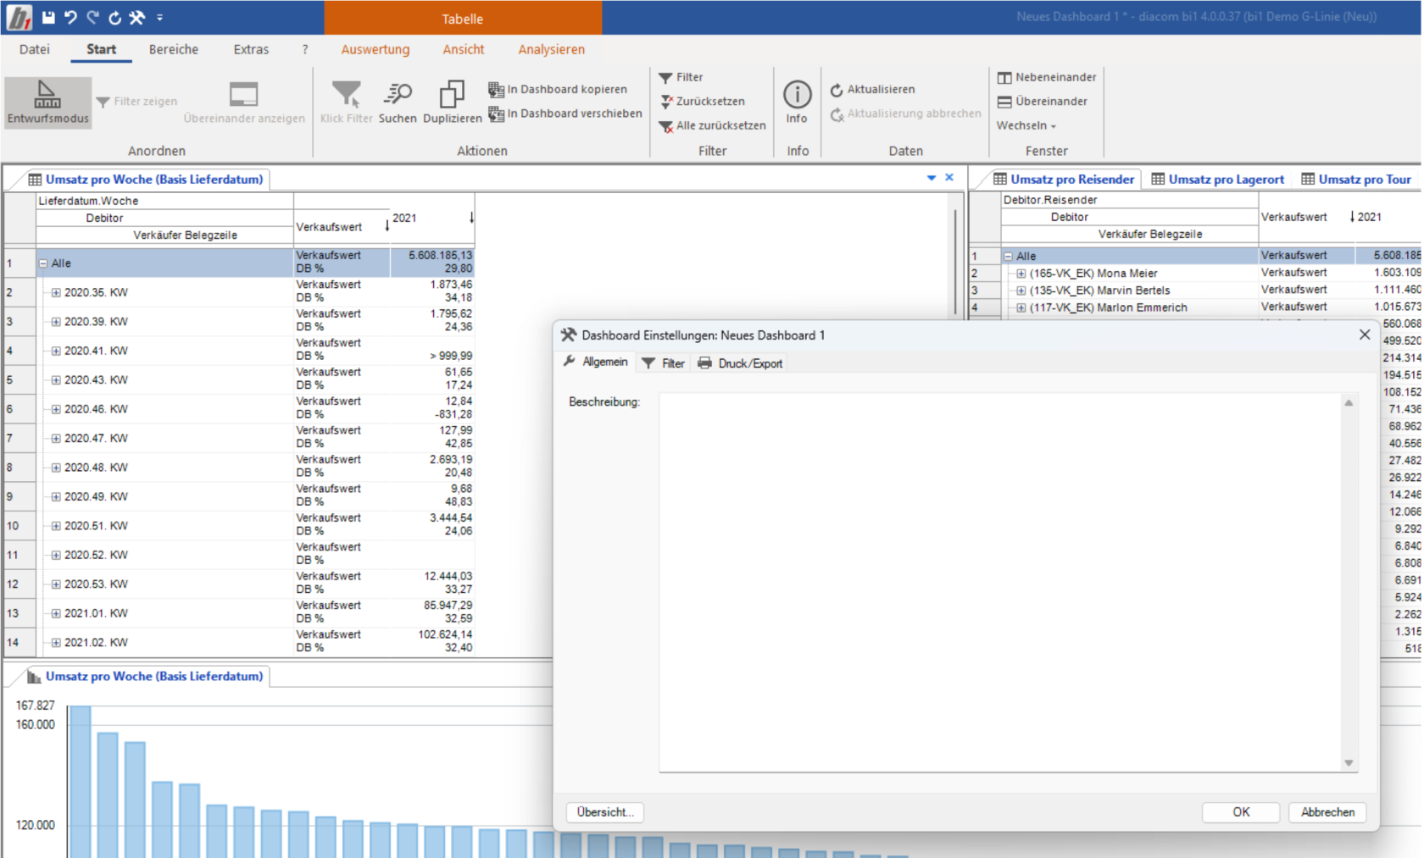Image resolution: width=1424 pixels, height=858 pixels.
Task: Click the refresh icon in title bar
Action: pos(114,17)
